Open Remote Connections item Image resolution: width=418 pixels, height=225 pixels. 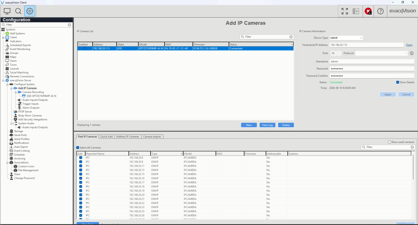(x=22, y=77)
